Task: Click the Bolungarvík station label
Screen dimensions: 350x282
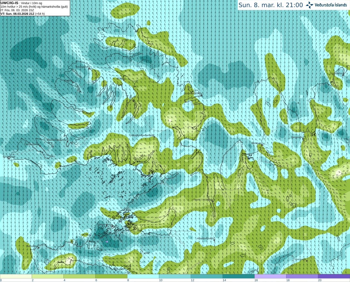Action: coord(82,67)
